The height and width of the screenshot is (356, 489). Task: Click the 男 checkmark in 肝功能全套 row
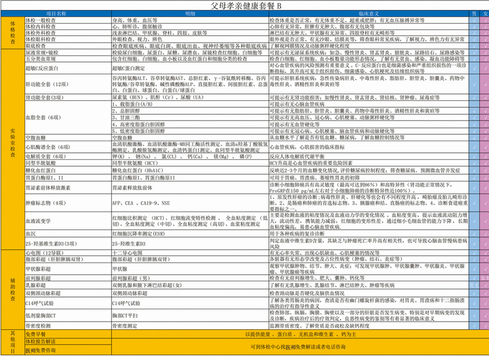tap(474, 84)
